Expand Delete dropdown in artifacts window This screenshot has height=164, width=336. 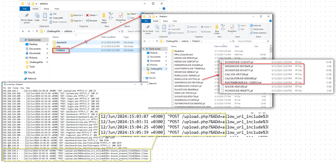click(x=97, y=15)
